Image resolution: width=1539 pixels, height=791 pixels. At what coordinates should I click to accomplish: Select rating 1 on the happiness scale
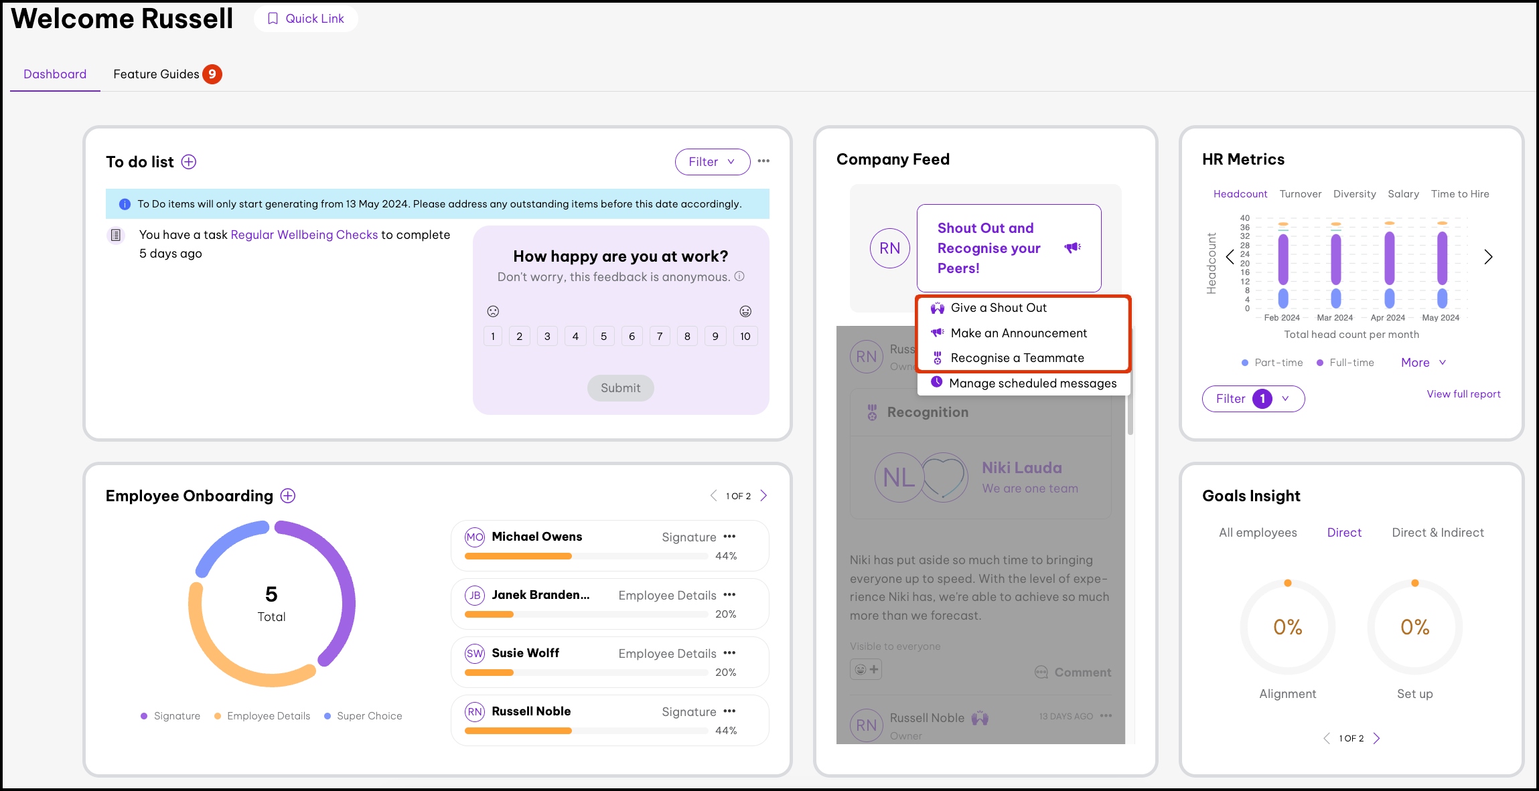point(493,336)
